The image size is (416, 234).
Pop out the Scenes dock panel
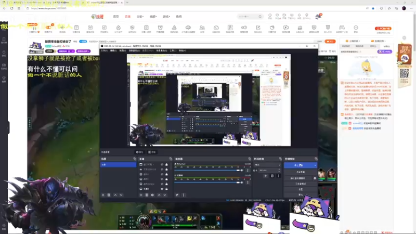tap(135, 159)
